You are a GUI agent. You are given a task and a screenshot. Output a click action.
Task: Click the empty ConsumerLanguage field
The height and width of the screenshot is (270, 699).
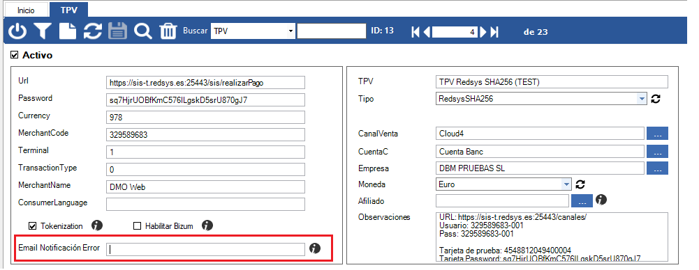tap(205, 205)
